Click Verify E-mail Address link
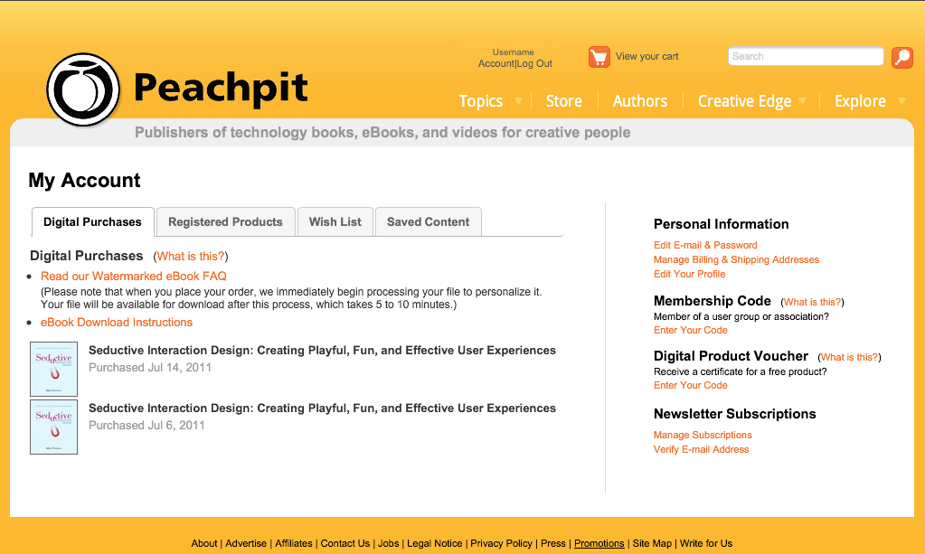 [701, 449]
